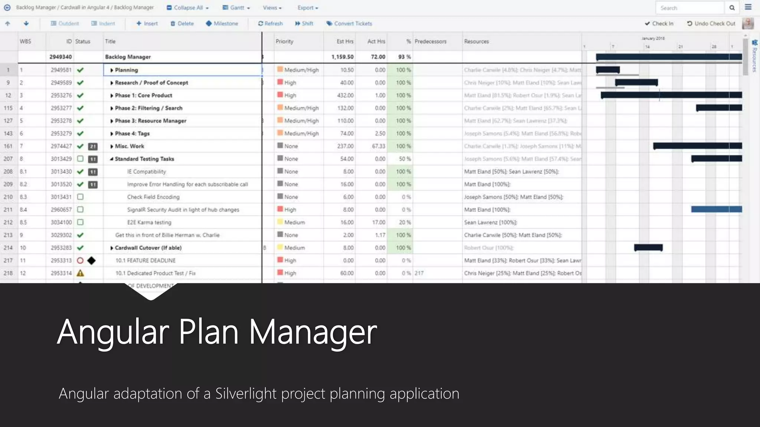Image resolution: width=760 pixels, height=427 pixels.
Task: Expand Cardwall Cutover (If able)
Action: tap(111, 248)
